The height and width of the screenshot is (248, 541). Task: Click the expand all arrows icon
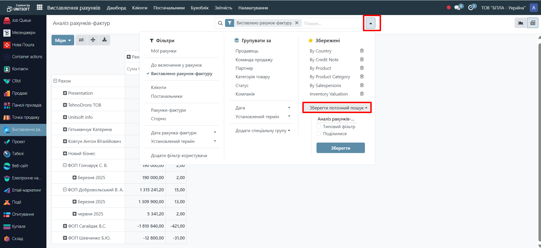(93, 40)
